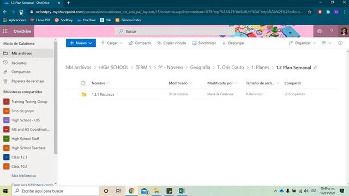
Task: Open the account profile picture
Action: tap(344, 32)
